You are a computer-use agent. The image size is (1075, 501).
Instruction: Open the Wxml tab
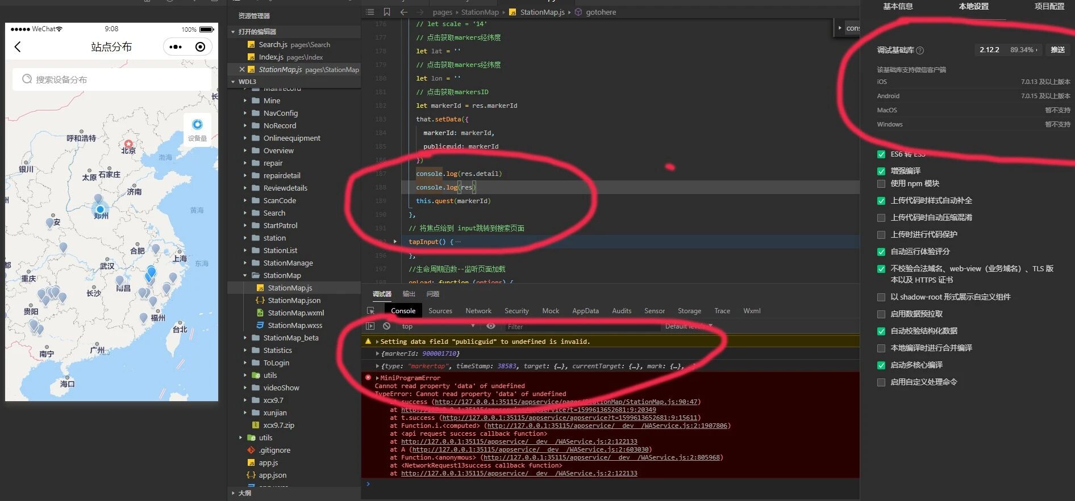click(752, 311)
